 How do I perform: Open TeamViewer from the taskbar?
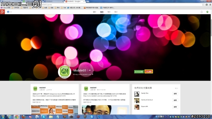(92, 117)
